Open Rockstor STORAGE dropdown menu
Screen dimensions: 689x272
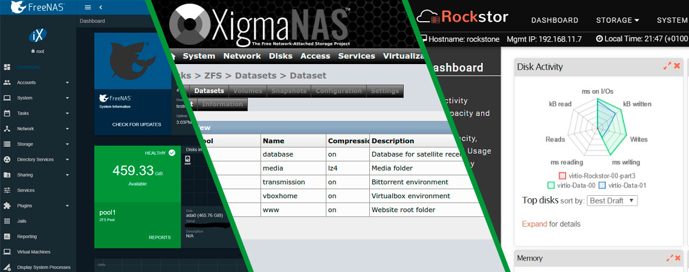(x=617, y=20)
